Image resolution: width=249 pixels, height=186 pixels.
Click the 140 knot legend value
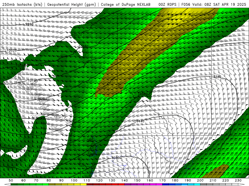(x=125, y=180)
